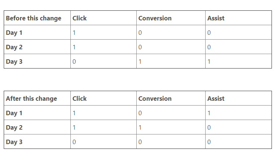This screenshot has width=276, height=160.
Task: Select Day 1 Assist value in After table
Action: click(x=209, y=113)
